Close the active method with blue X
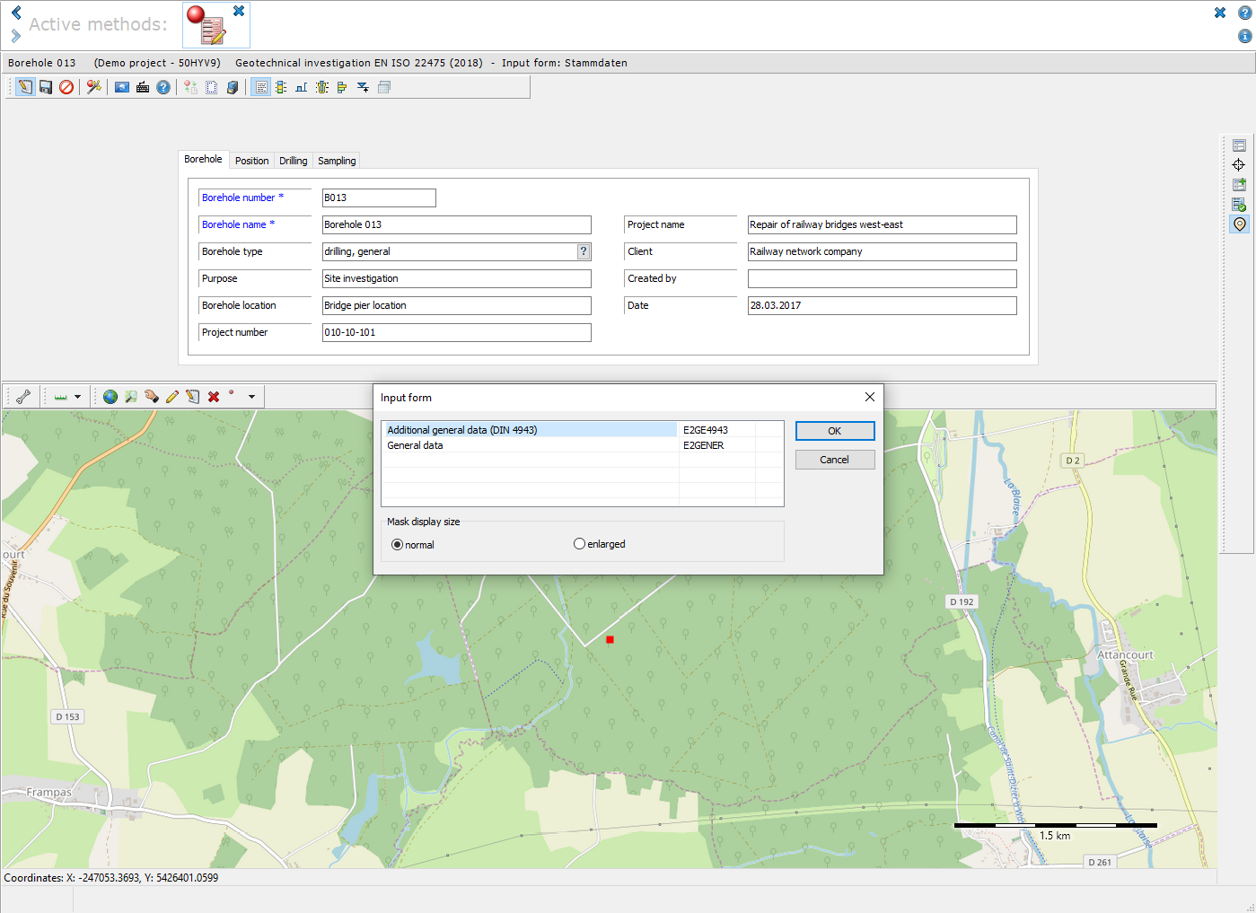Screen dimensions: 1256x913 239,11
